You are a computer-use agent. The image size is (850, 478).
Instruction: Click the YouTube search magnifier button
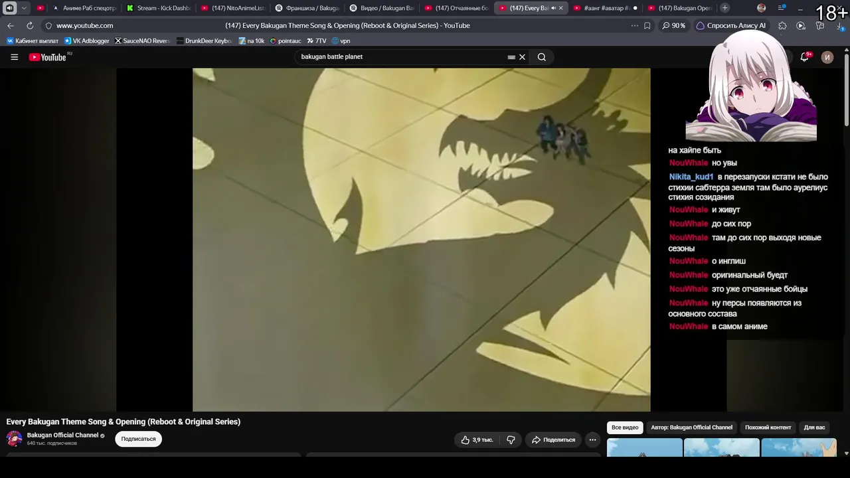coord(542,57)
